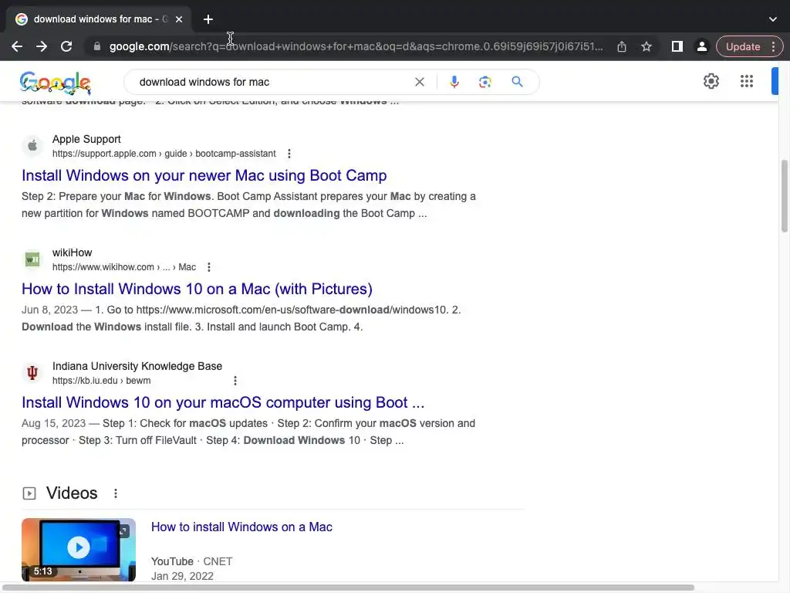
Task: Share this page icon in address bar
Action: pyautogui.click(x=622, y=46)
